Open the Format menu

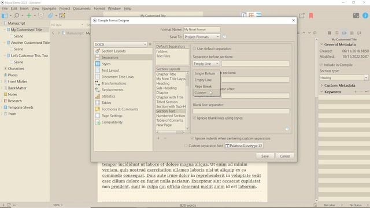(x=99, y=9)
